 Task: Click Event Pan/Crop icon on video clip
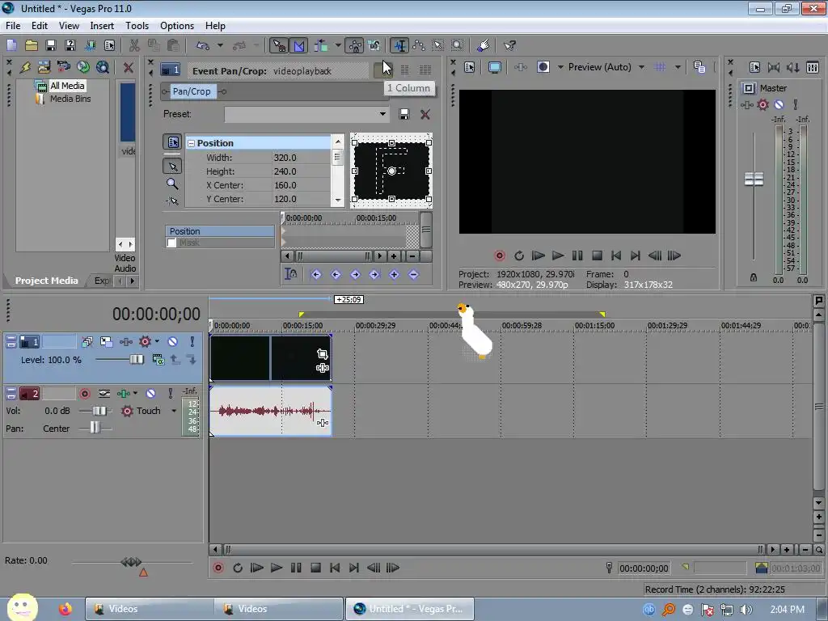tap(322, 354)
